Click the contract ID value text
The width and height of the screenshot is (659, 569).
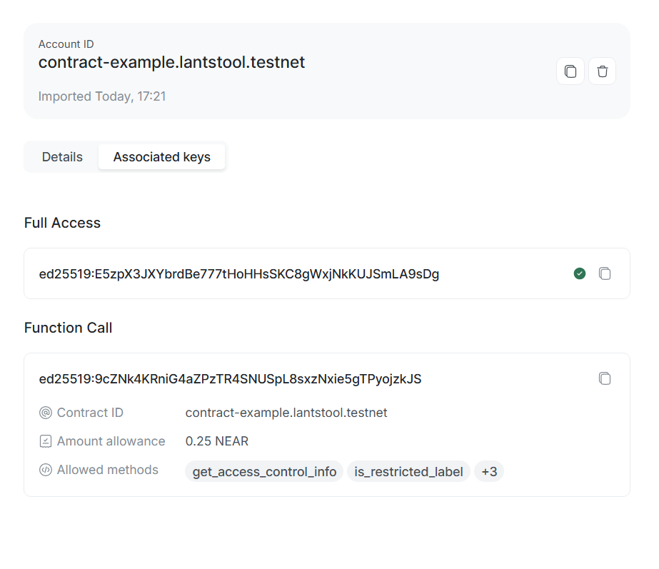coord(286,413)
